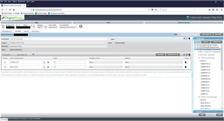Click the New Plan button
The image size is (224, 121).
pos(218,34)
